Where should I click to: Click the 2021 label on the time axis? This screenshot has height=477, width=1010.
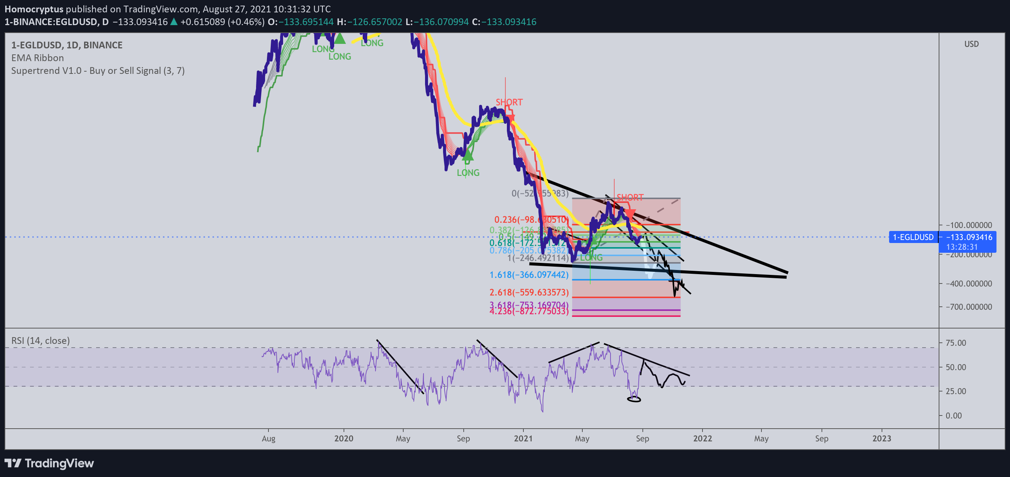523,438
